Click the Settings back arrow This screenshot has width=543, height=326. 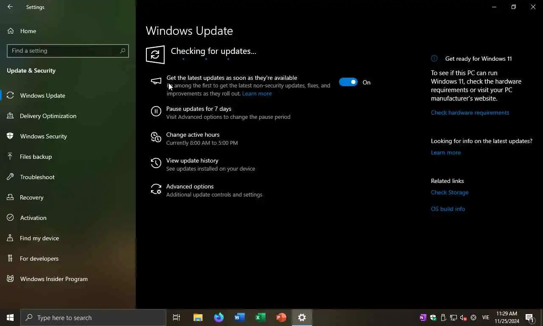[x=10, y=7]
